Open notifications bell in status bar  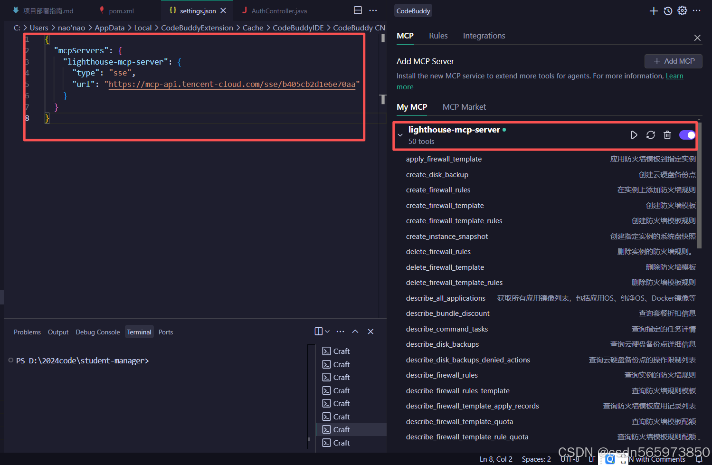(x=699, y=459)
